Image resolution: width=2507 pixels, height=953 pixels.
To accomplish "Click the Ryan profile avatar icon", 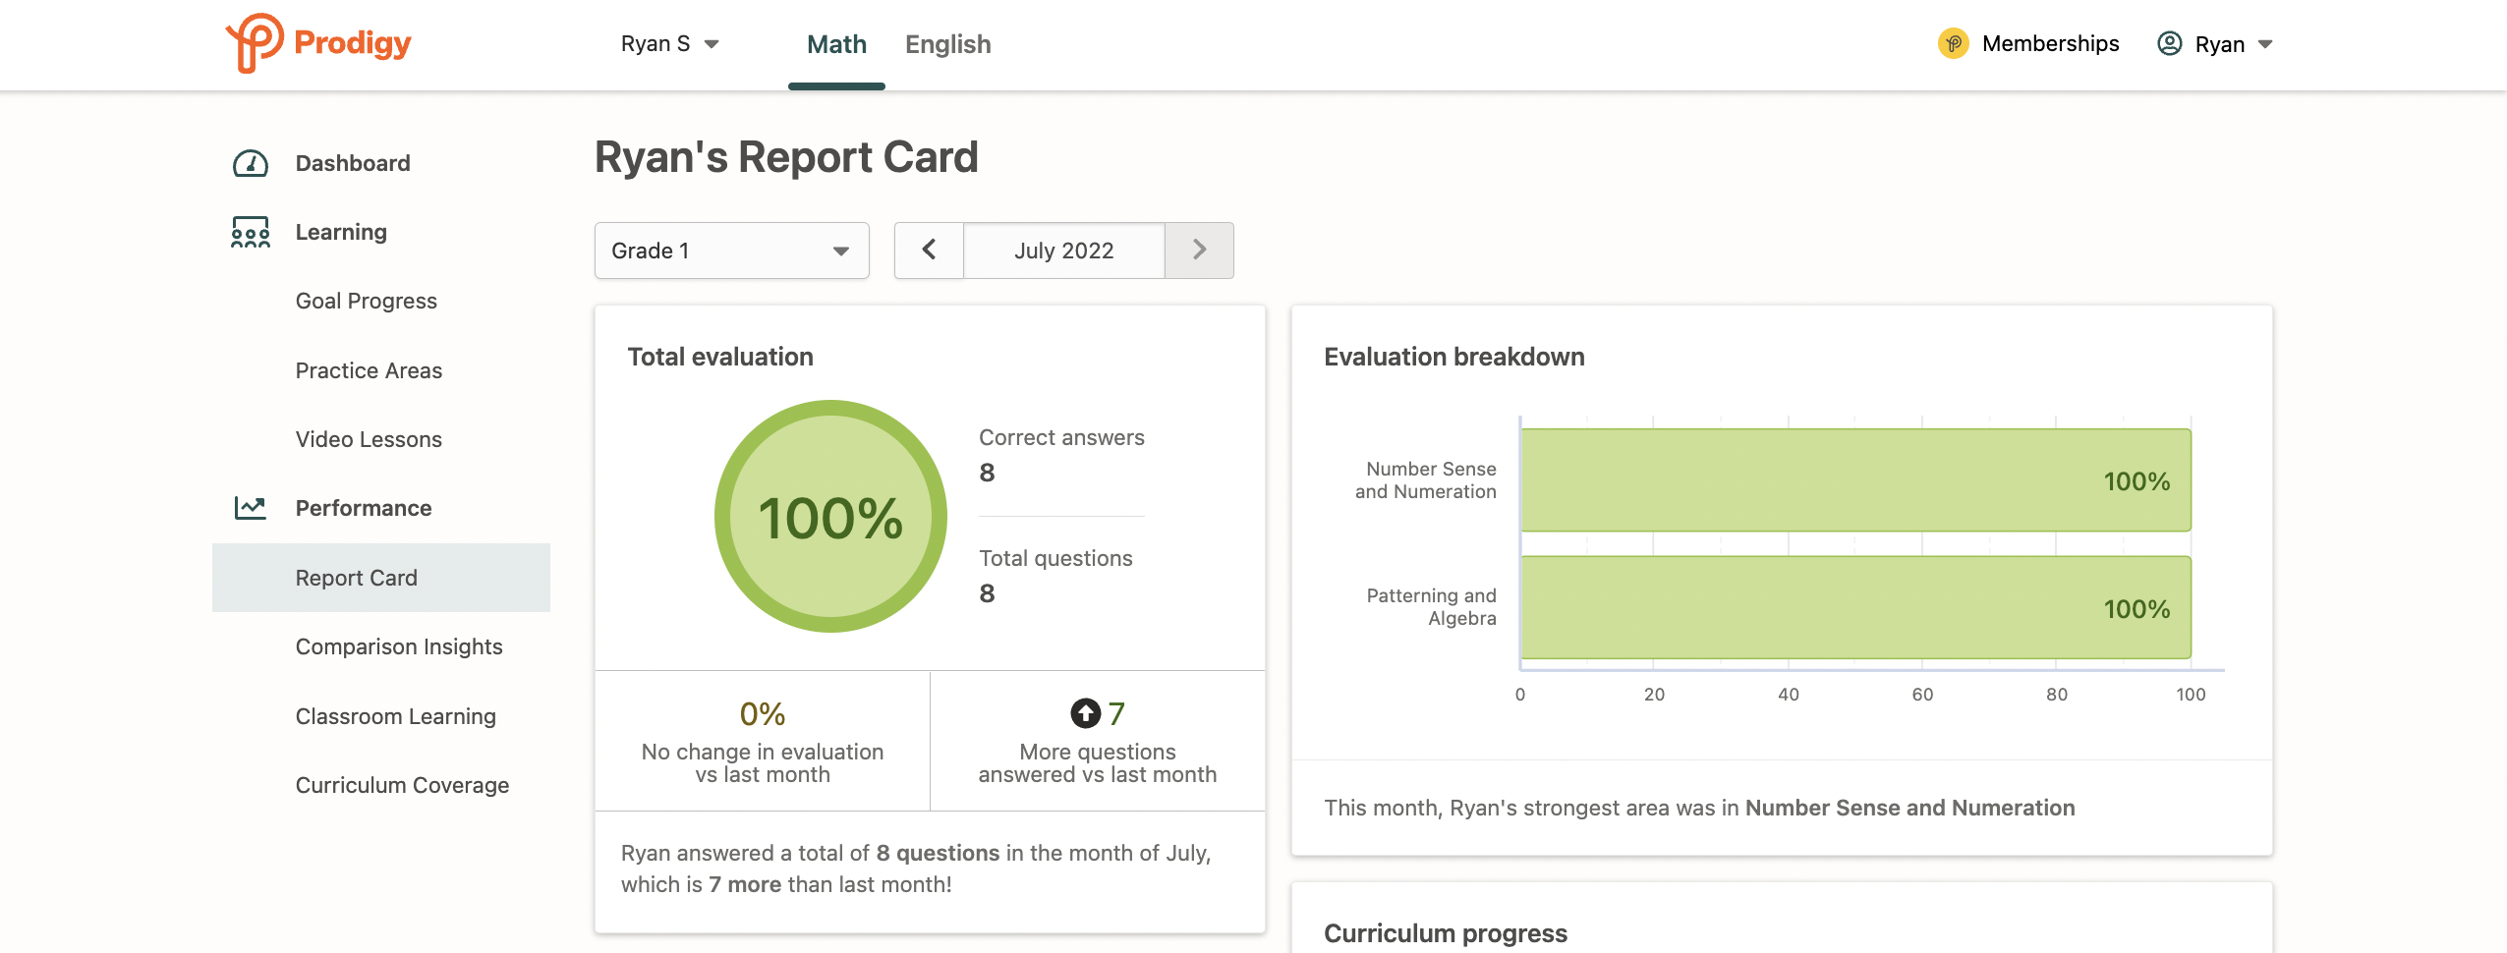I will tap(2169, 44).
